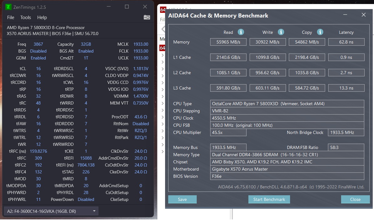The height and width of the screenshot is (220, 374).
Task: Click the AIDA64 red 64 icon in background window
Action: 163,10
